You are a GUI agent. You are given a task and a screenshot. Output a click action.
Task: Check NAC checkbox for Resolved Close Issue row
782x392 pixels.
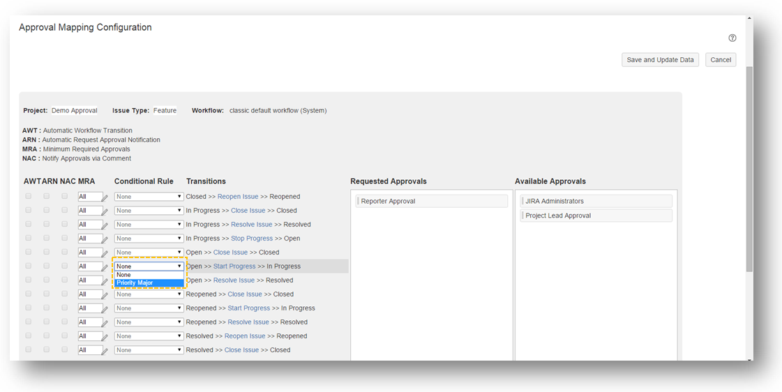[x=65, y=349]
